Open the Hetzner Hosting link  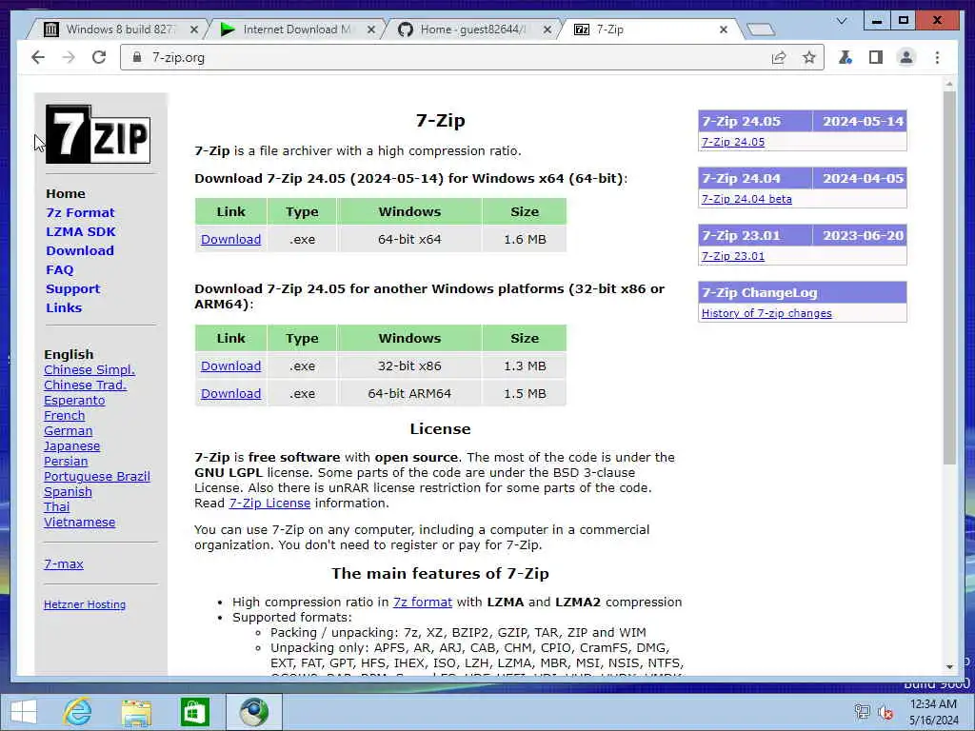click(x=85, y=604)
